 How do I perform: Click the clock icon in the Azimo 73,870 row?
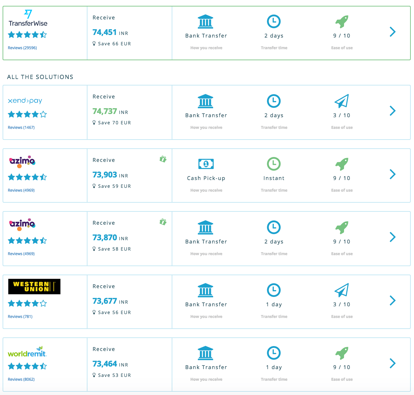pyautogui.click(x=274, y=227)
